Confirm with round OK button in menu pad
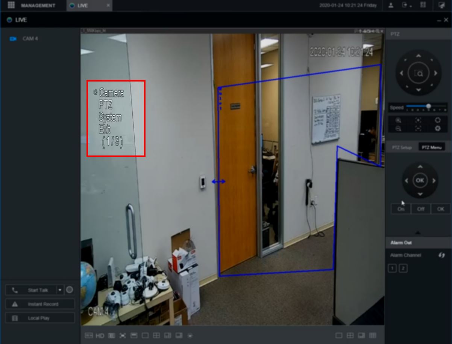 pos(420,181)
